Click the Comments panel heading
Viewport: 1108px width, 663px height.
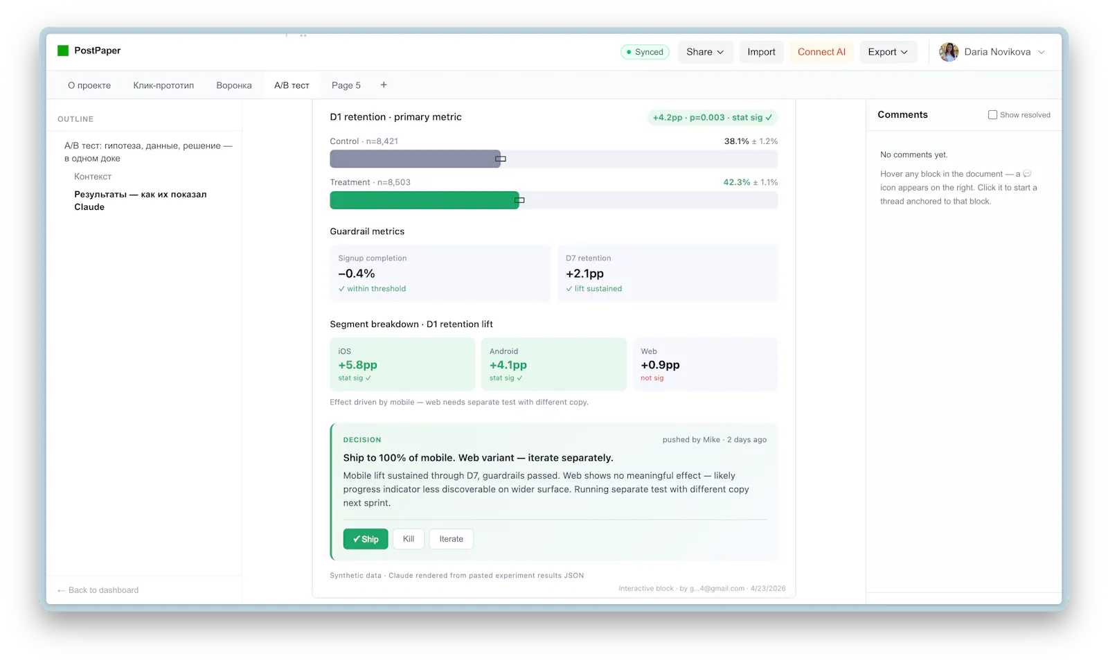click(902, 115)
